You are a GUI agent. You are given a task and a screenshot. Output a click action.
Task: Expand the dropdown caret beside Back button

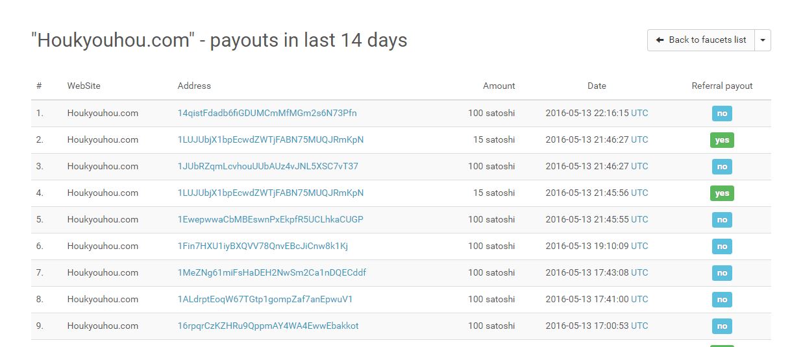tap(763, 40)
